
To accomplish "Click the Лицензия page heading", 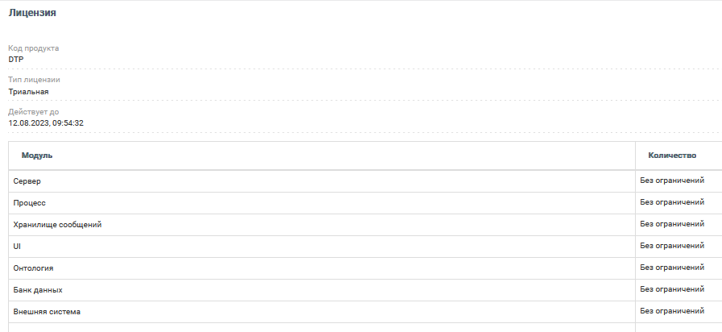I will pos(32,13).
